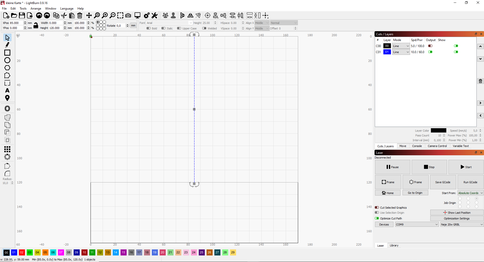Viewport: 484px width, 262px height.
Task: Click Mirror Horizontal icon
Action: [190, 15]
